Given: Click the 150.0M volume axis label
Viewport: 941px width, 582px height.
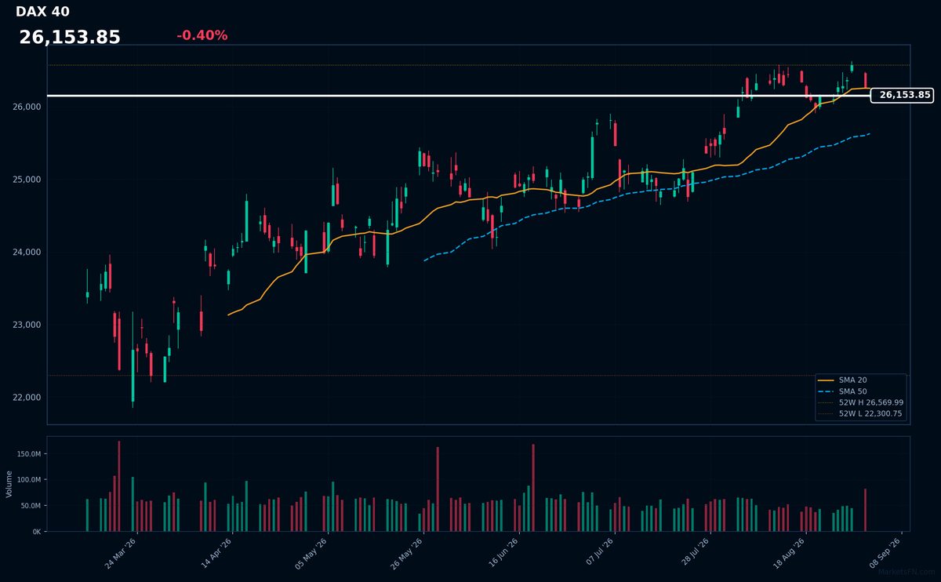Looking at the screenshot, I should point(29,454).
